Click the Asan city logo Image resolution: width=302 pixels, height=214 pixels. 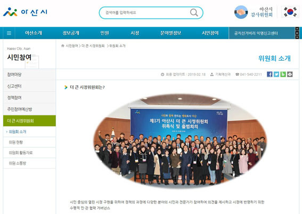[x=25, y=12]
